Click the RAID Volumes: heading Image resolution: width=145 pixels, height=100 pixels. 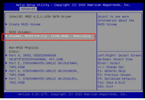tap(20, 32)
